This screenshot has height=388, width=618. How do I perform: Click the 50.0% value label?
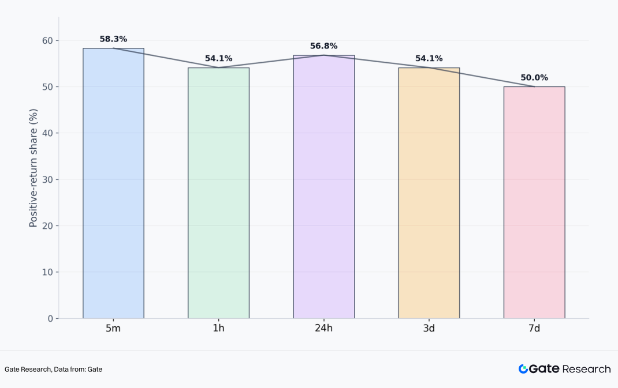pos(534,78)
